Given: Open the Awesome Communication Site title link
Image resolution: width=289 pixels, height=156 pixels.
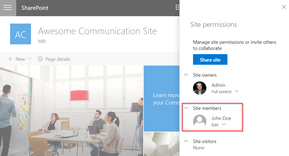Looking at the screenshot, I should [97, 31].
